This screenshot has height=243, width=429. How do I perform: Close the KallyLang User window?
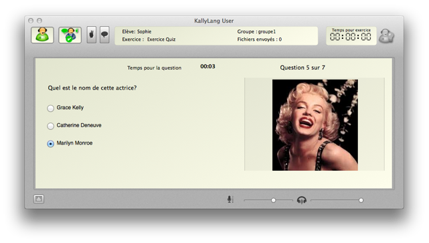point(31,21)
